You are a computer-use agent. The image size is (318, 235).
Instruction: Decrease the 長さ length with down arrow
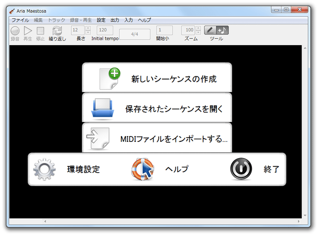tap(88, 32)
